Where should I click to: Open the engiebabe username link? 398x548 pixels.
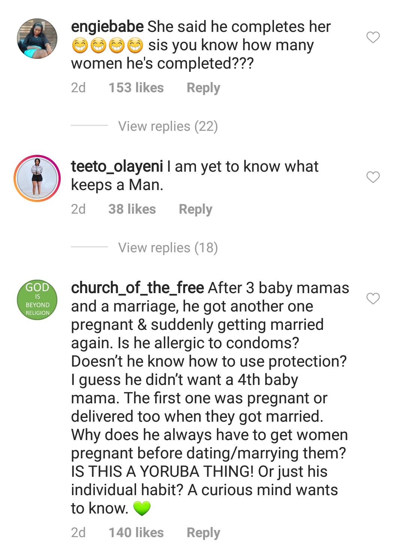coord(107,27)
